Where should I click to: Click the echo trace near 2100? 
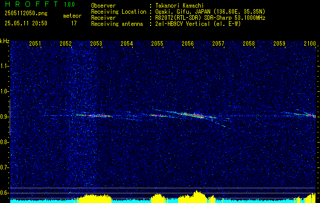click(306, 114)
